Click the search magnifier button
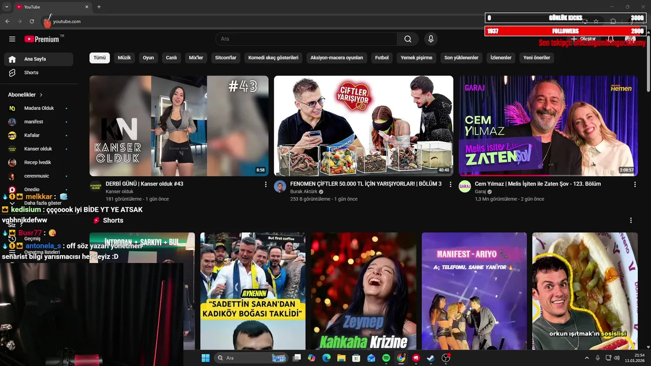This screenshot has width=651, height=366. (408, 39)
